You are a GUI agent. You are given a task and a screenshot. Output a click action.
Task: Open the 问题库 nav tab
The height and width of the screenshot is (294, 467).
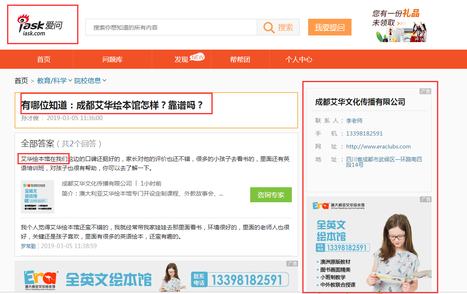click(113, 59)
